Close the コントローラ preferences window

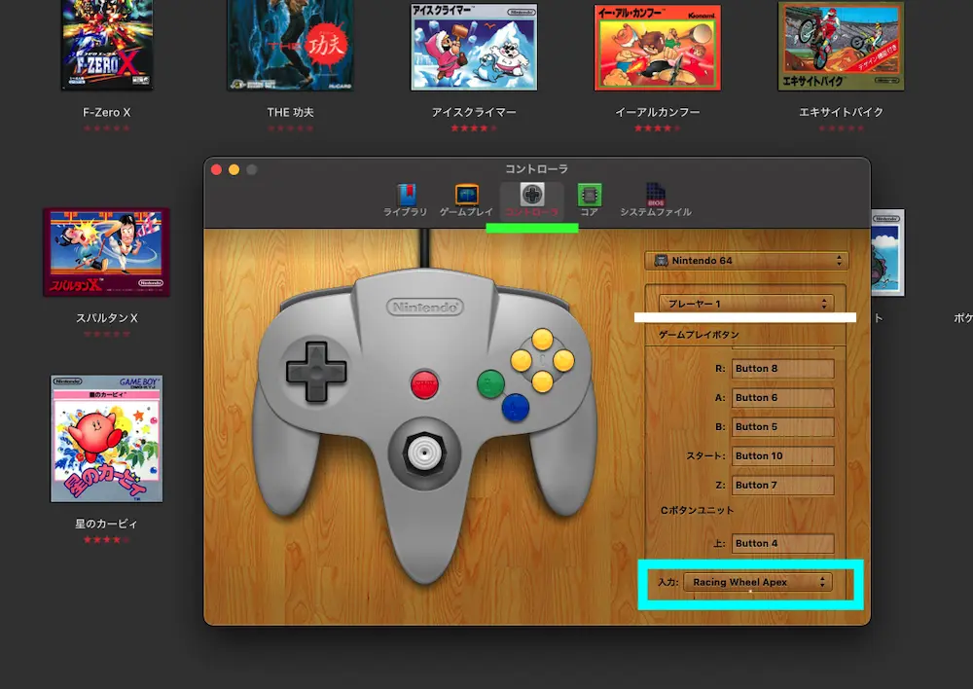[217, 169]
